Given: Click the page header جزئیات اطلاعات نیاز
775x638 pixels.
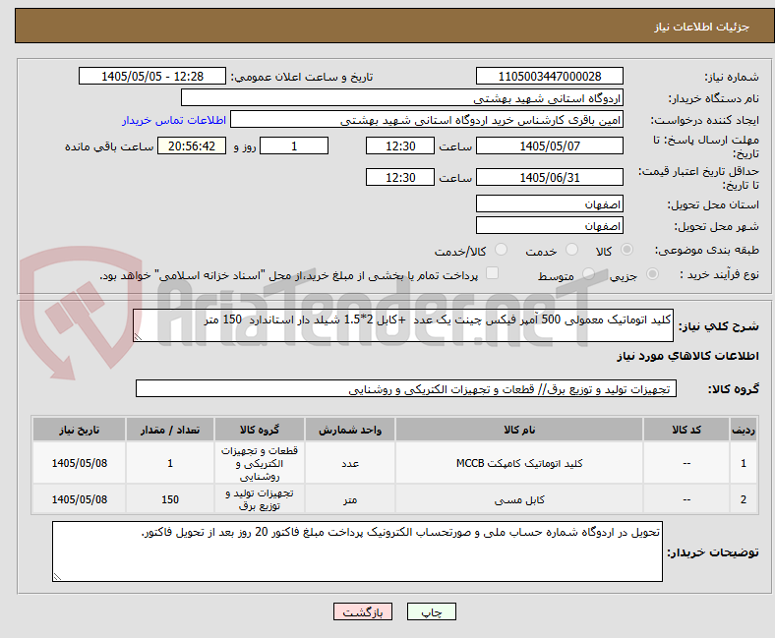Looking at the screenshot, I should pos(702,27).
